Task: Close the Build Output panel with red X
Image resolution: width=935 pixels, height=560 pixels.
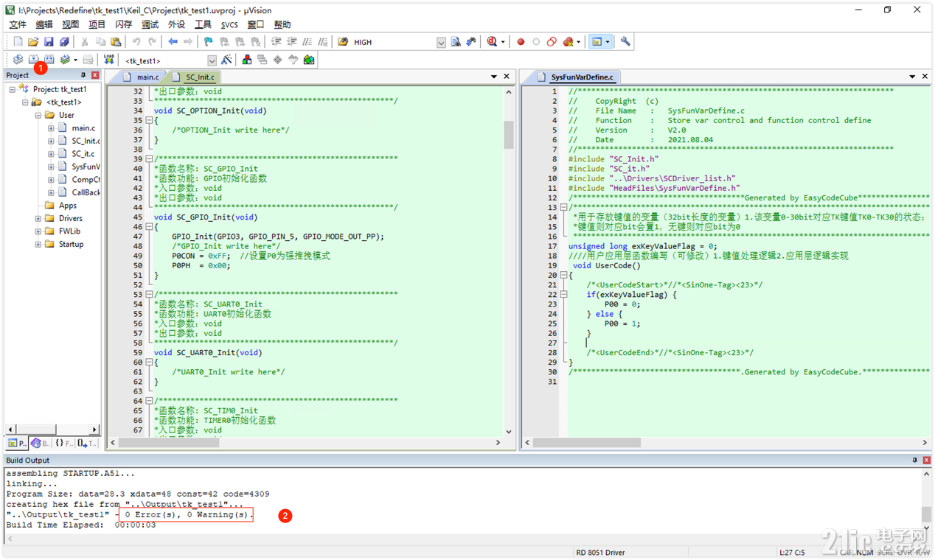Action: pos(927,461)
